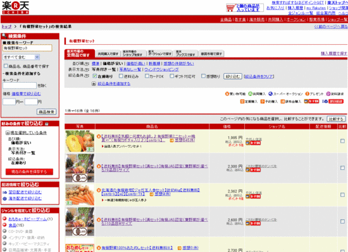Select the 楽天オークションで探す tab
Viewport: 348px width, 252px height.
(160, 53)
